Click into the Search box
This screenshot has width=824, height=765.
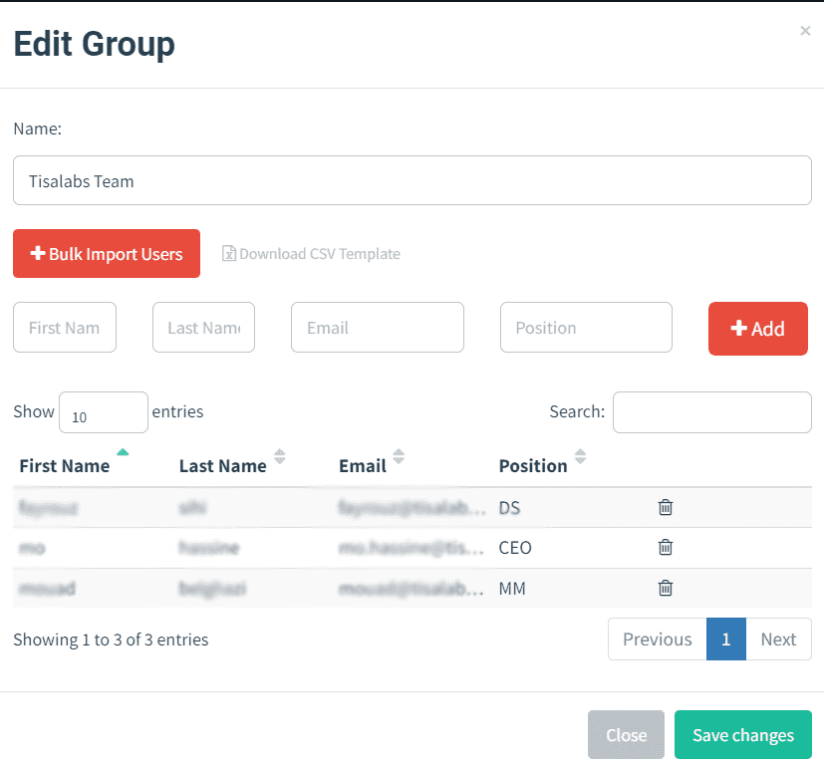click(712, 412)
